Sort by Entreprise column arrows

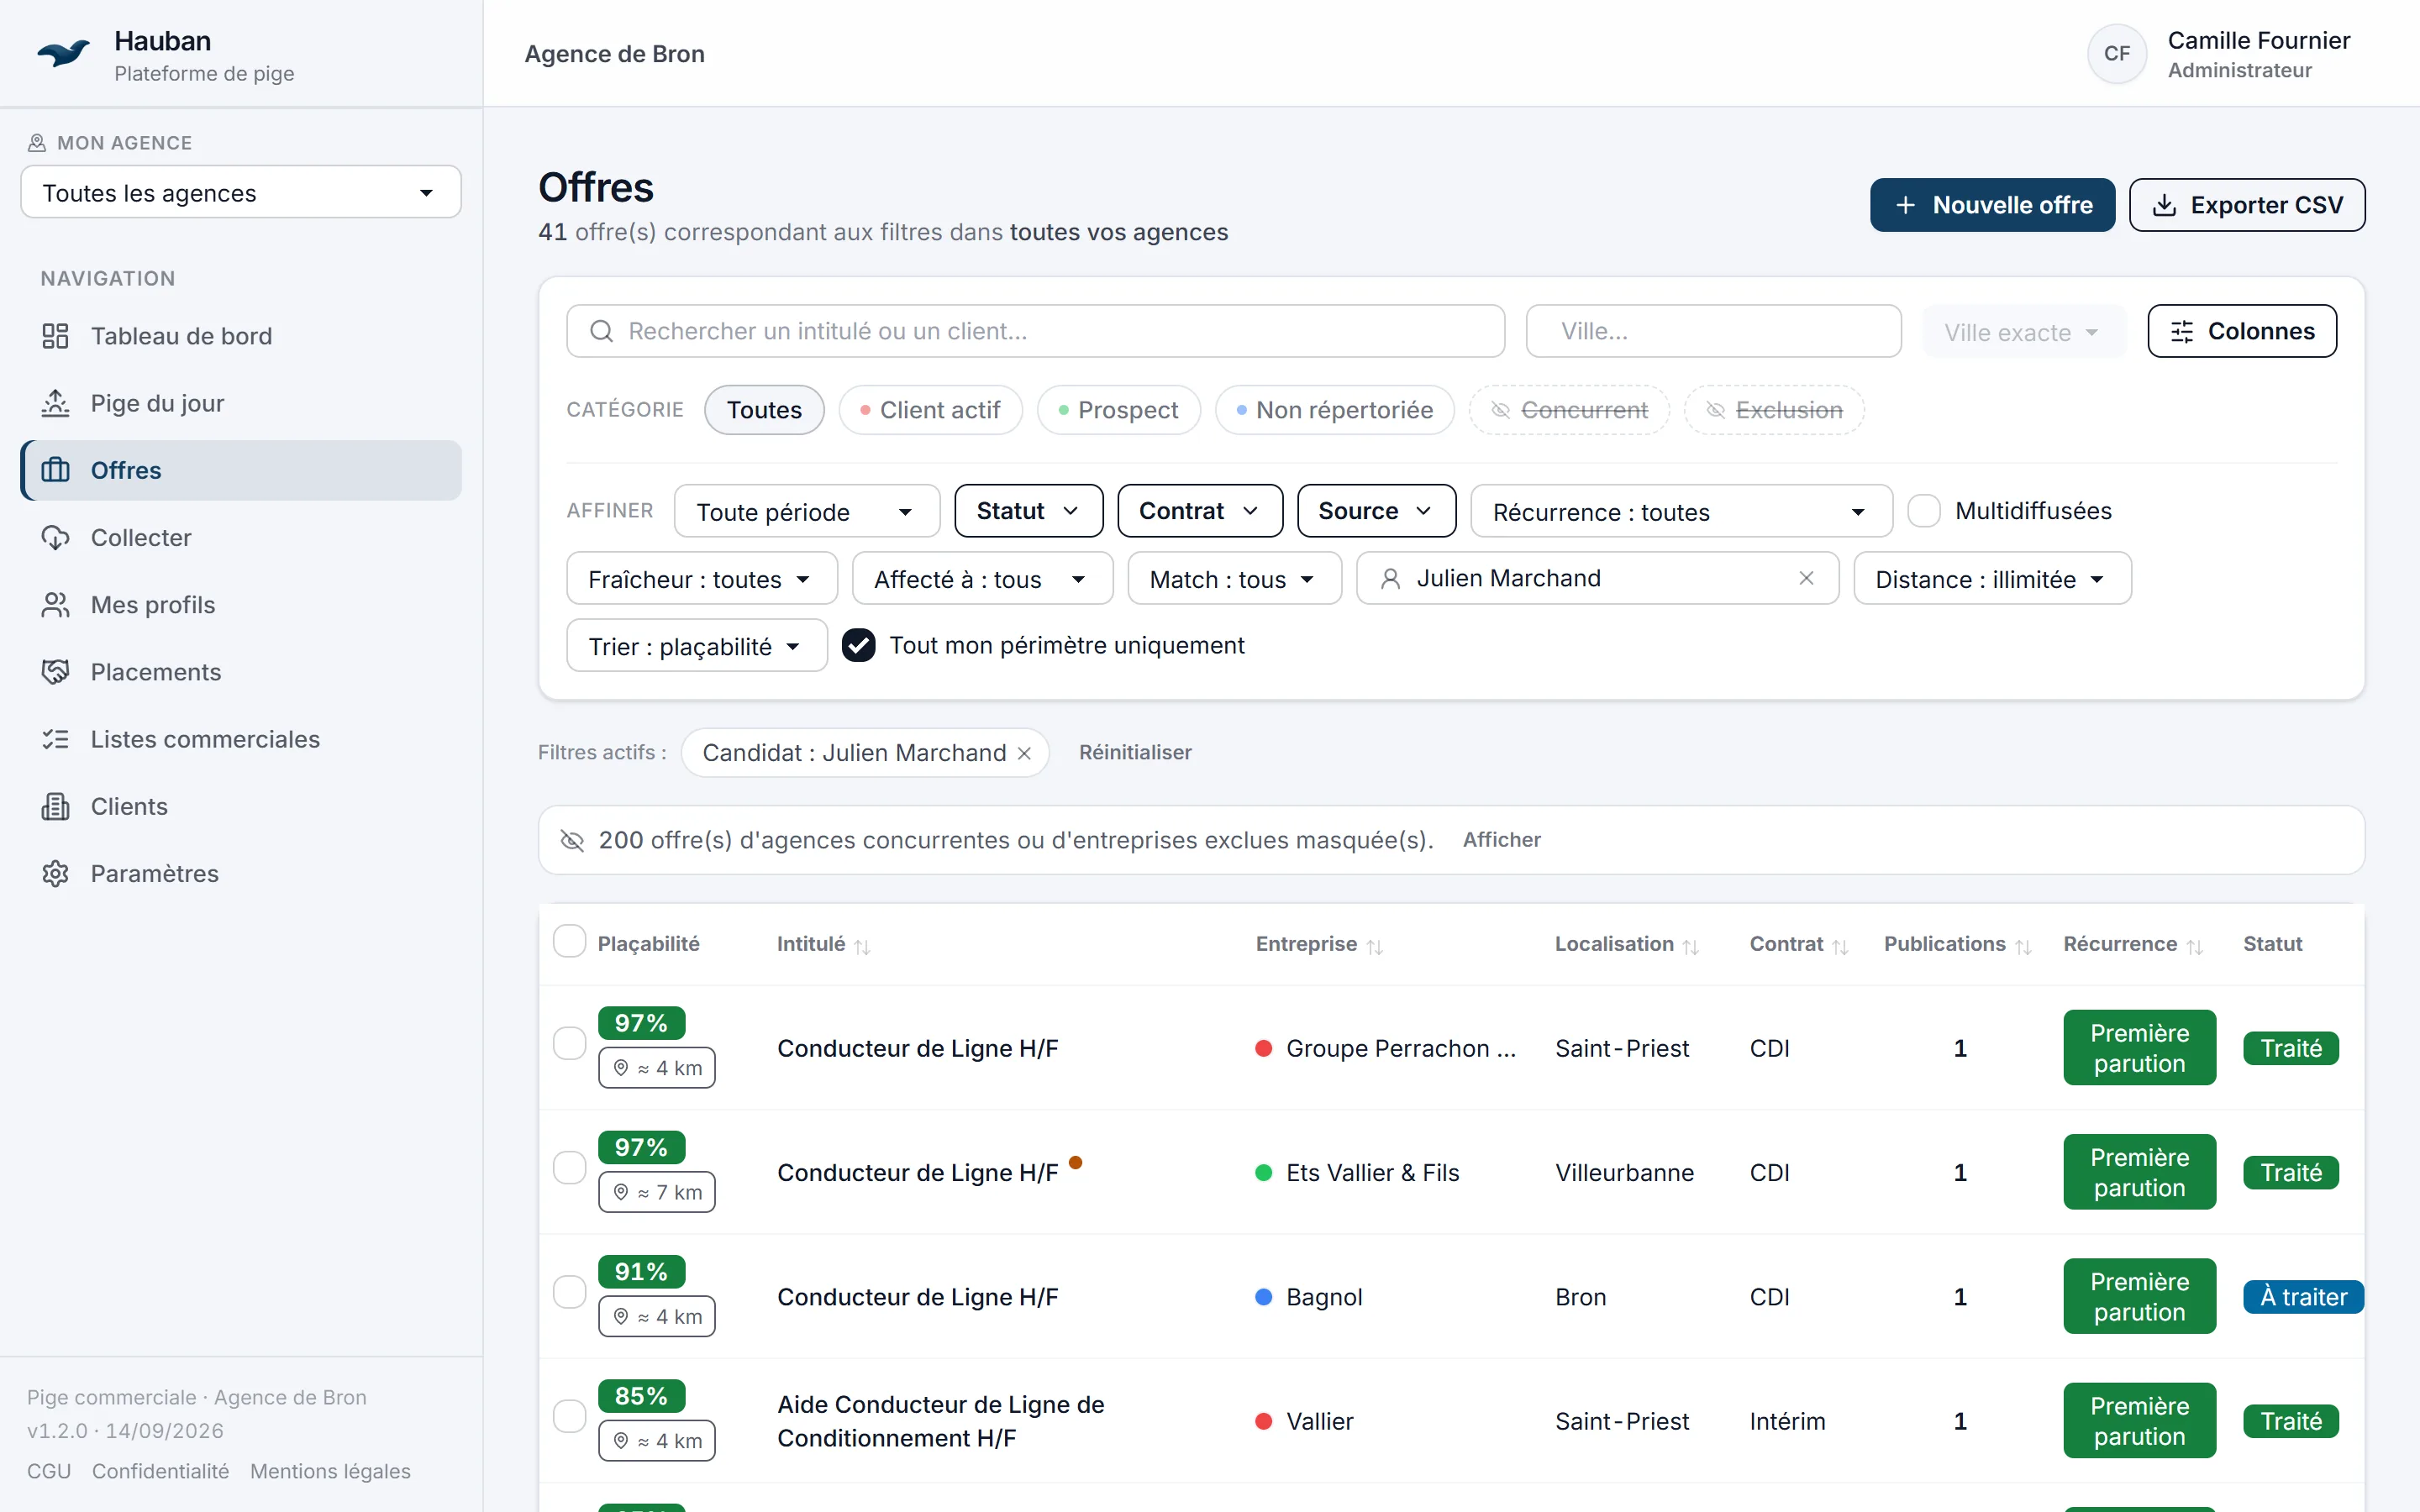1374,946
